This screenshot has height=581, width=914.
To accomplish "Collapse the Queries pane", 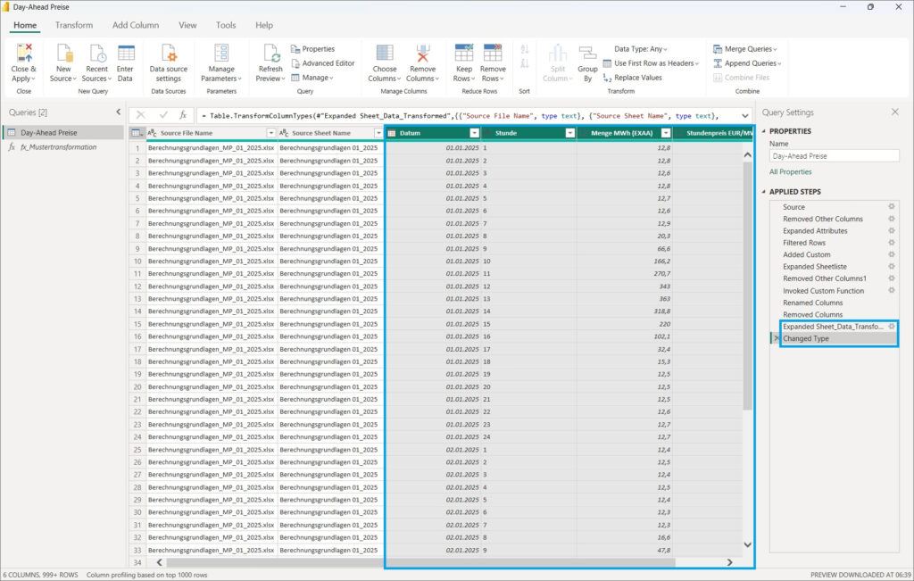I will (119, 112).
